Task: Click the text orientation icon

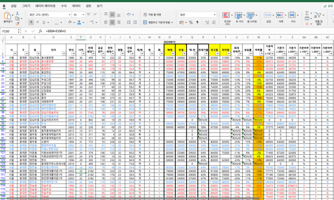Action: [129, 15]
